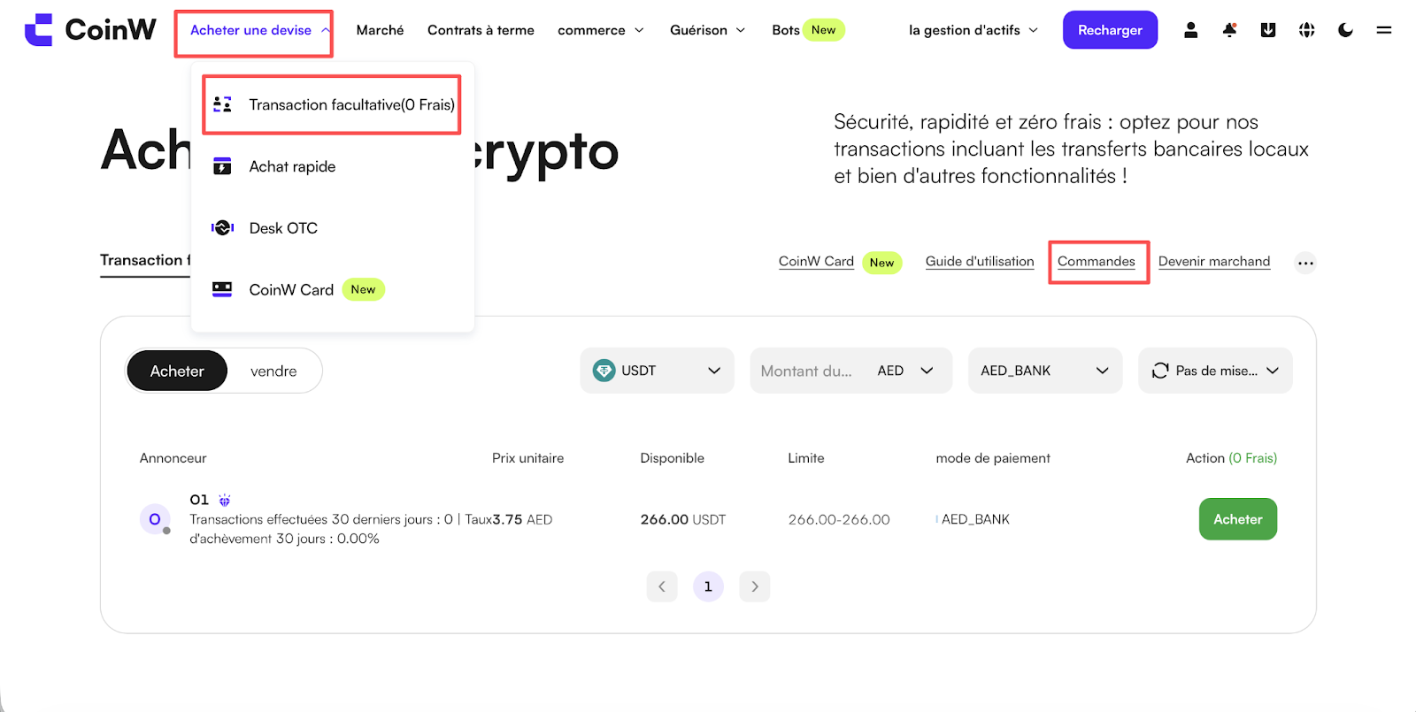Click the 266.00-266.00 limit value
Image resolution: width=1416 pixels, height=712 pixels.
[839, 520]
